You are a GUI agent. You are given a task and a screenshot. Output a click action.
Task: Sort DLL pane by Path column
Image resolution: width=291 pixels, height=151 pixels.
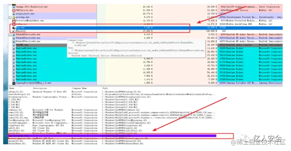[105, 88]
